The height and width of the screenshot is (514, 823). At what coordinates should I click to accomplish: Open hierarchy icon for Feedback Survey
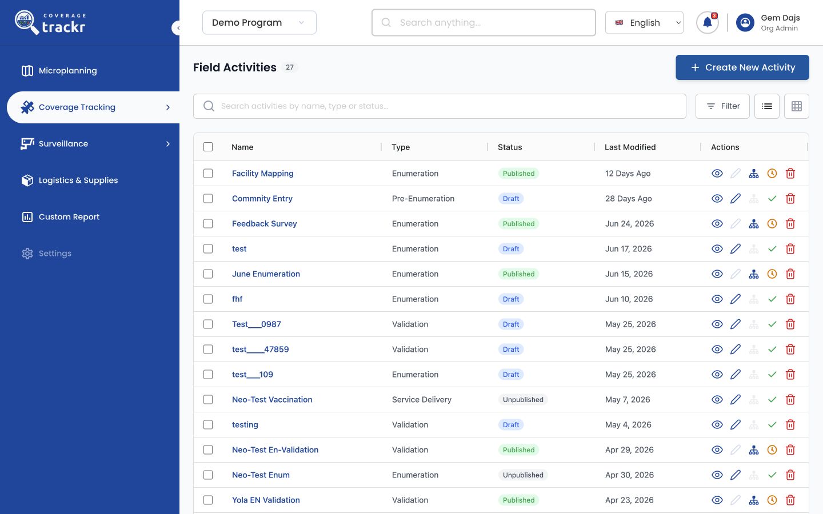754,224
